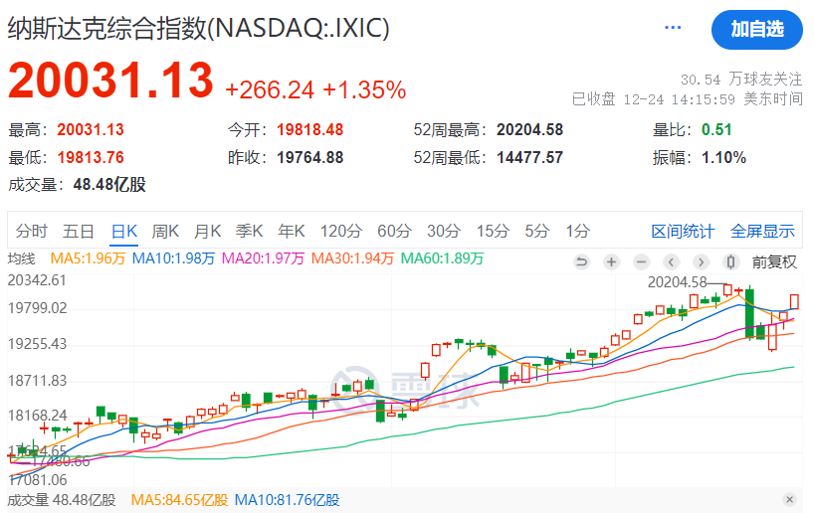The height and width of the screenshot is (513, 815).
Task: Switch to the 60分 chart tab
Action: pos(394,232)
